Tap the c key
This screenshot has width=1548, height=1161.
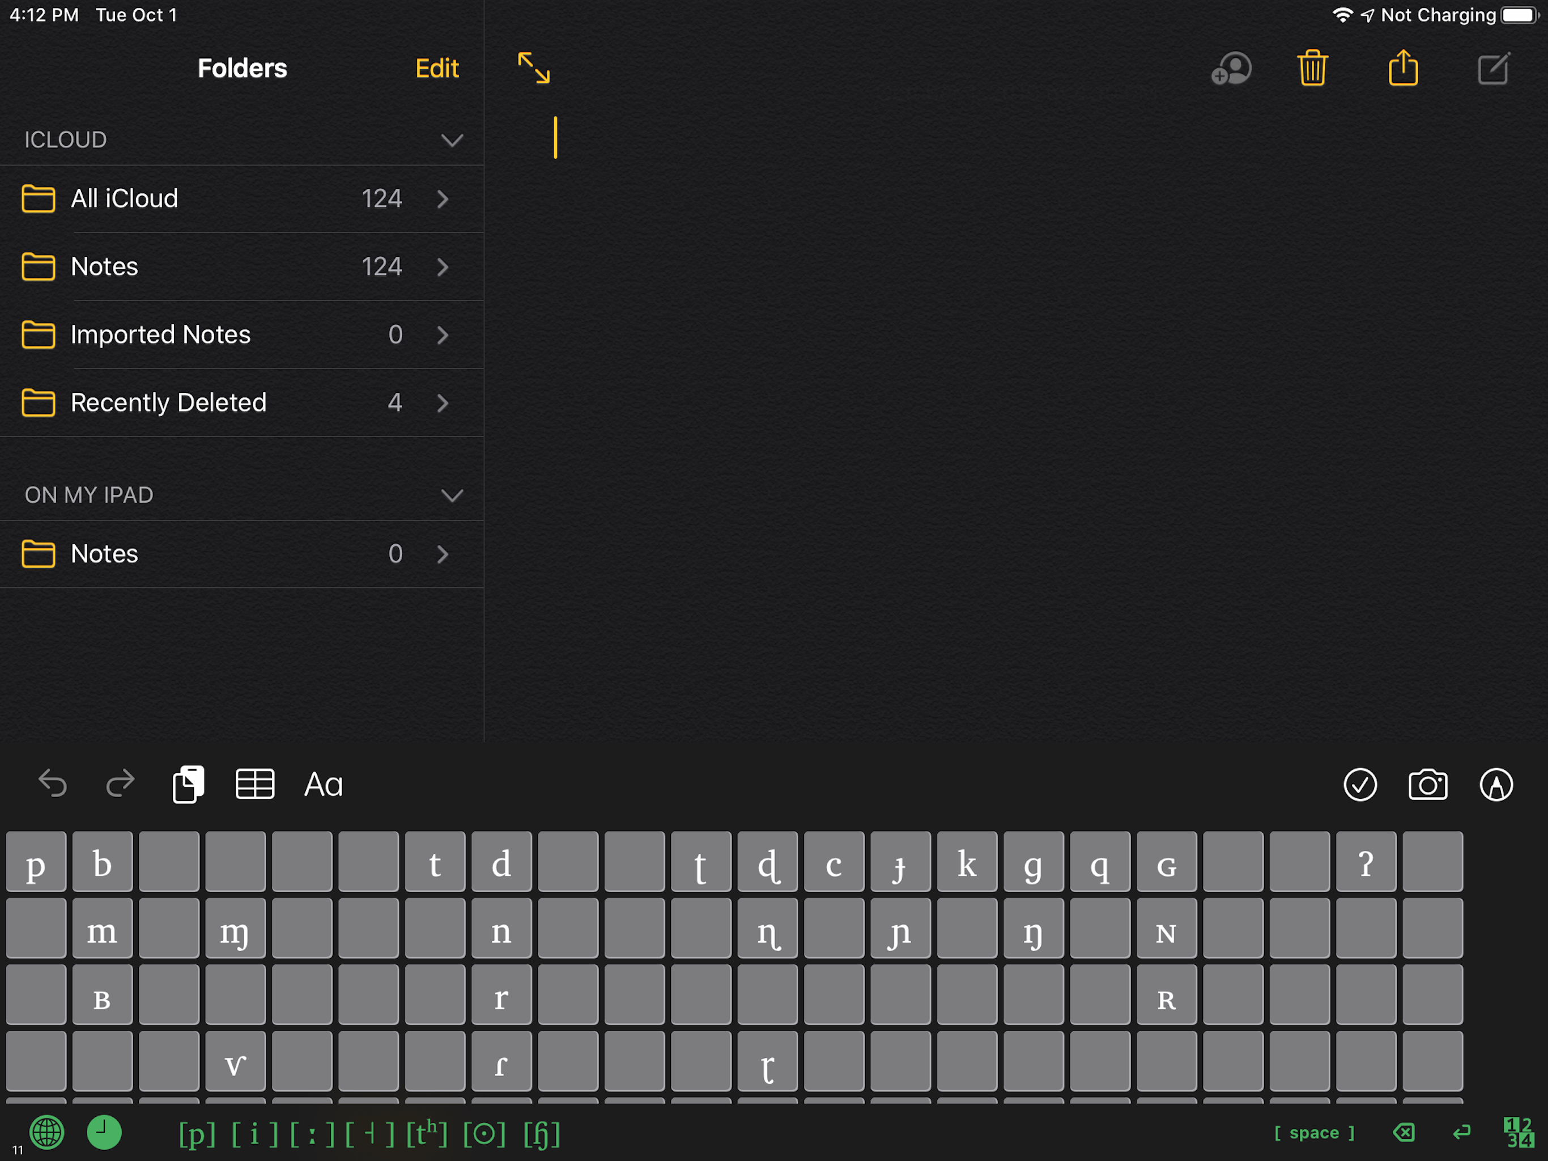(833, 862)
